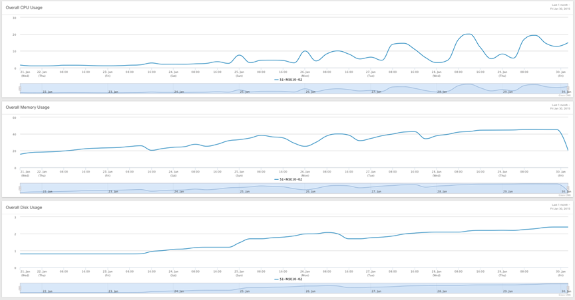Click left navigator handle under Disk chart
This screenshot has width=575, height=300.
[x=20, y=289]
